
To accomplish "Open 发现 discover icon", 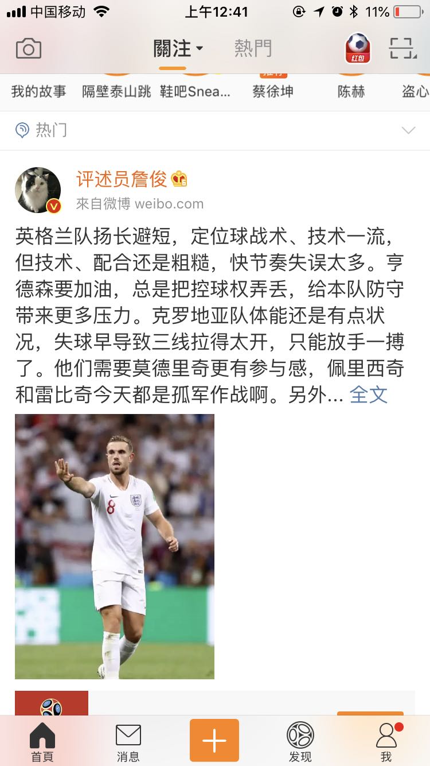I will [x=300, y=743].
